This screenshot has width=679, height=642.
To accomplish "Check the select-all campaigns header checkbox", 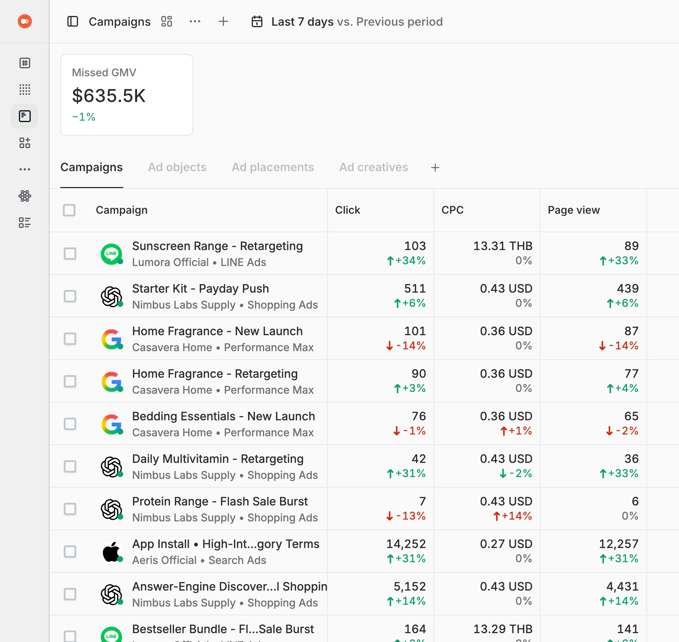I will pyautogui.click(x=69, y=210).
